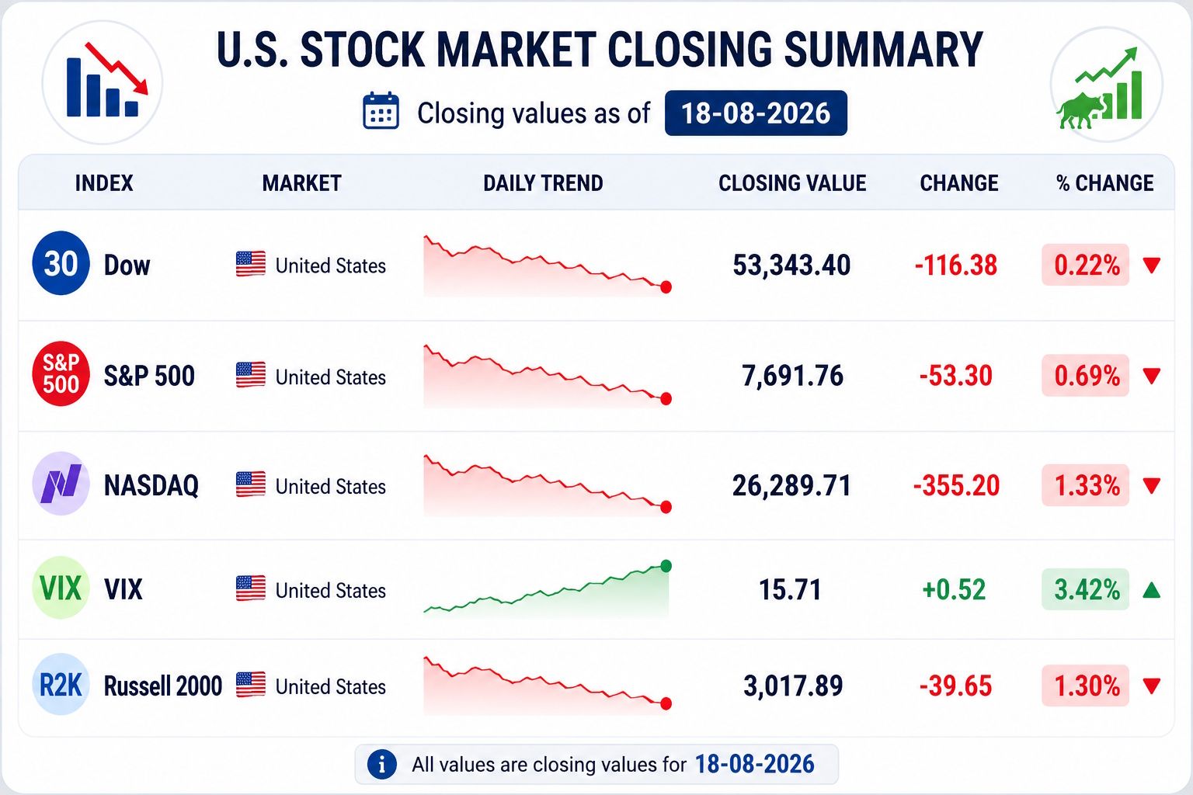Image resolution: width=1193 pixels, height=795 pixels.
Task: Click the red down triangle for NASDAQ
Action: 1152,486
